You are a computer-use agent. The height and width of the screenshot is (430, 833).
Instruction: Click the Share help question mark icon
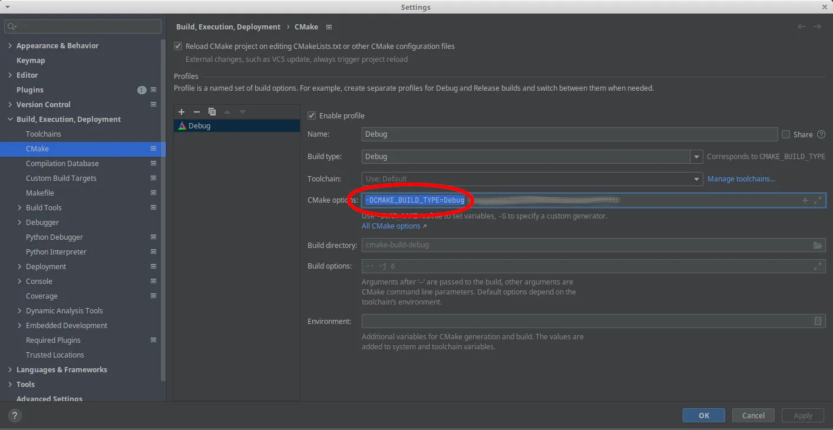(821, 134)
